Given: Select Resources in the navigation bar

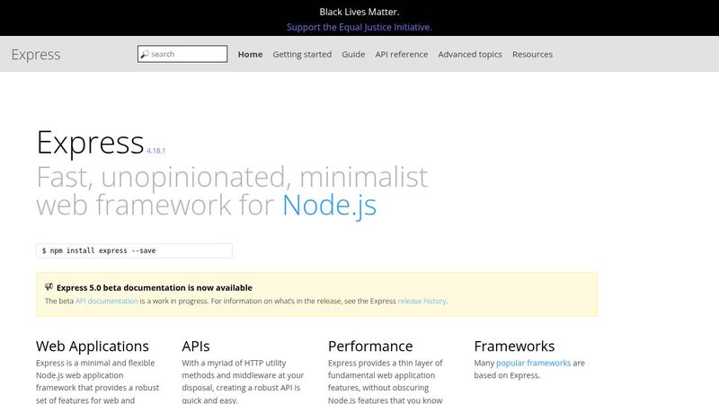Looking at the screenshot, I should click(x=532, y=54).
